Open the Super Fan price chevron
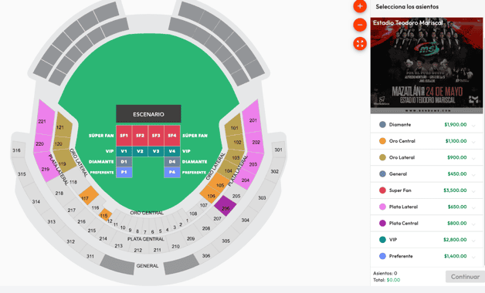485x293 pixels. click(x=473, y=191)
